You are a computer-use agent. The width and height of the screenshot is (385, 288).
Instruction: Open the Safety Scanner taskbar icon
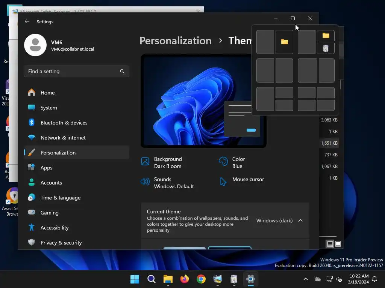pos(218,279)
